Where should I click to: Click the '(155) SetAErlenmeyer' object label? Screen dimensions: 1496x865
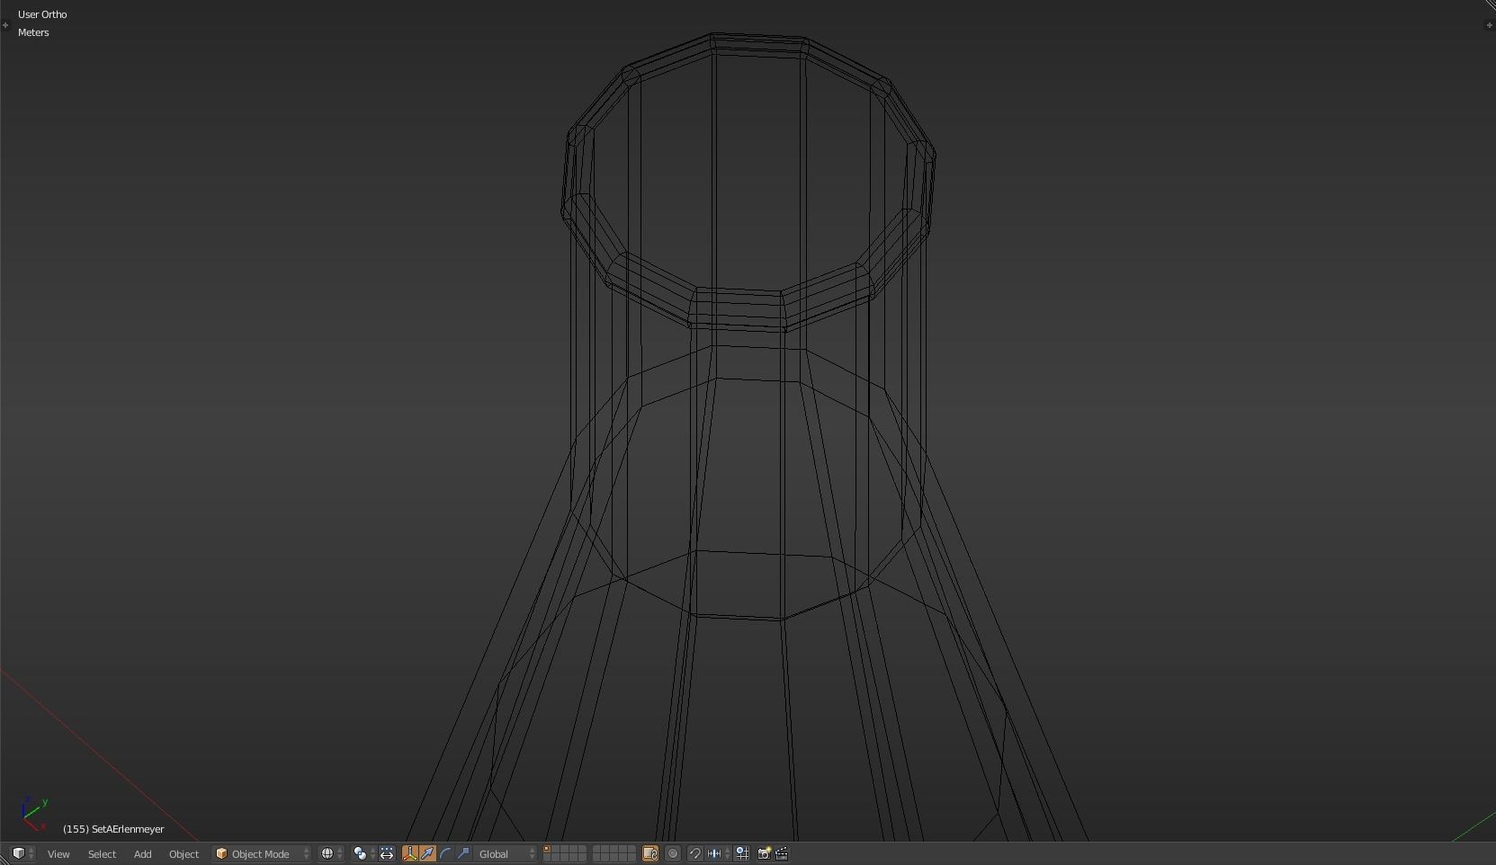[113, 829]
